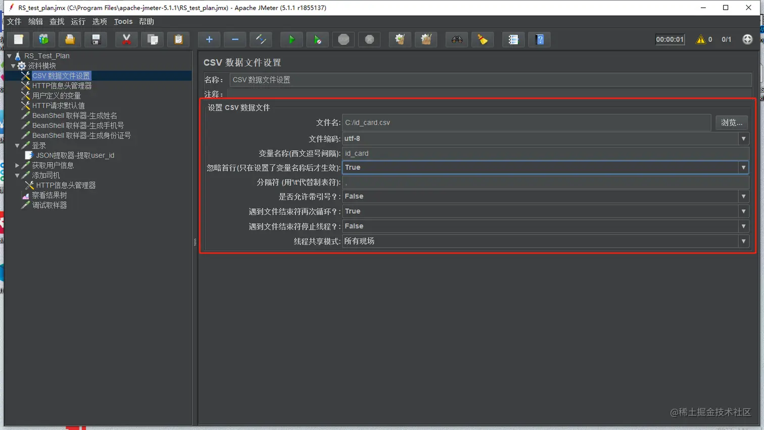Open the 运行 menu
Screen dimensions: 764x430
[78, 21]
